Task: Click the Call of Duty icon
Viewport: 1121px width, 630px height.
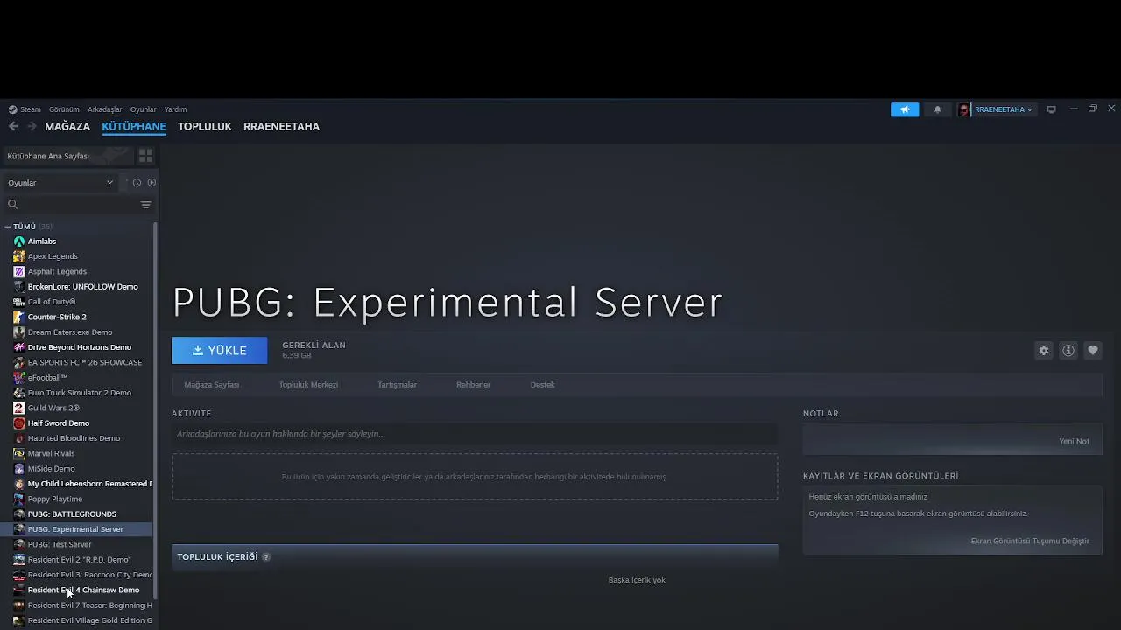Action: (x=19, y=302)
